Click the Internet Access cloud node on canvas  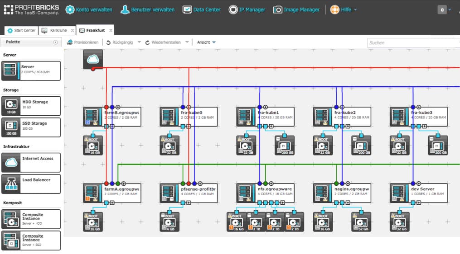tap(93, 59)
